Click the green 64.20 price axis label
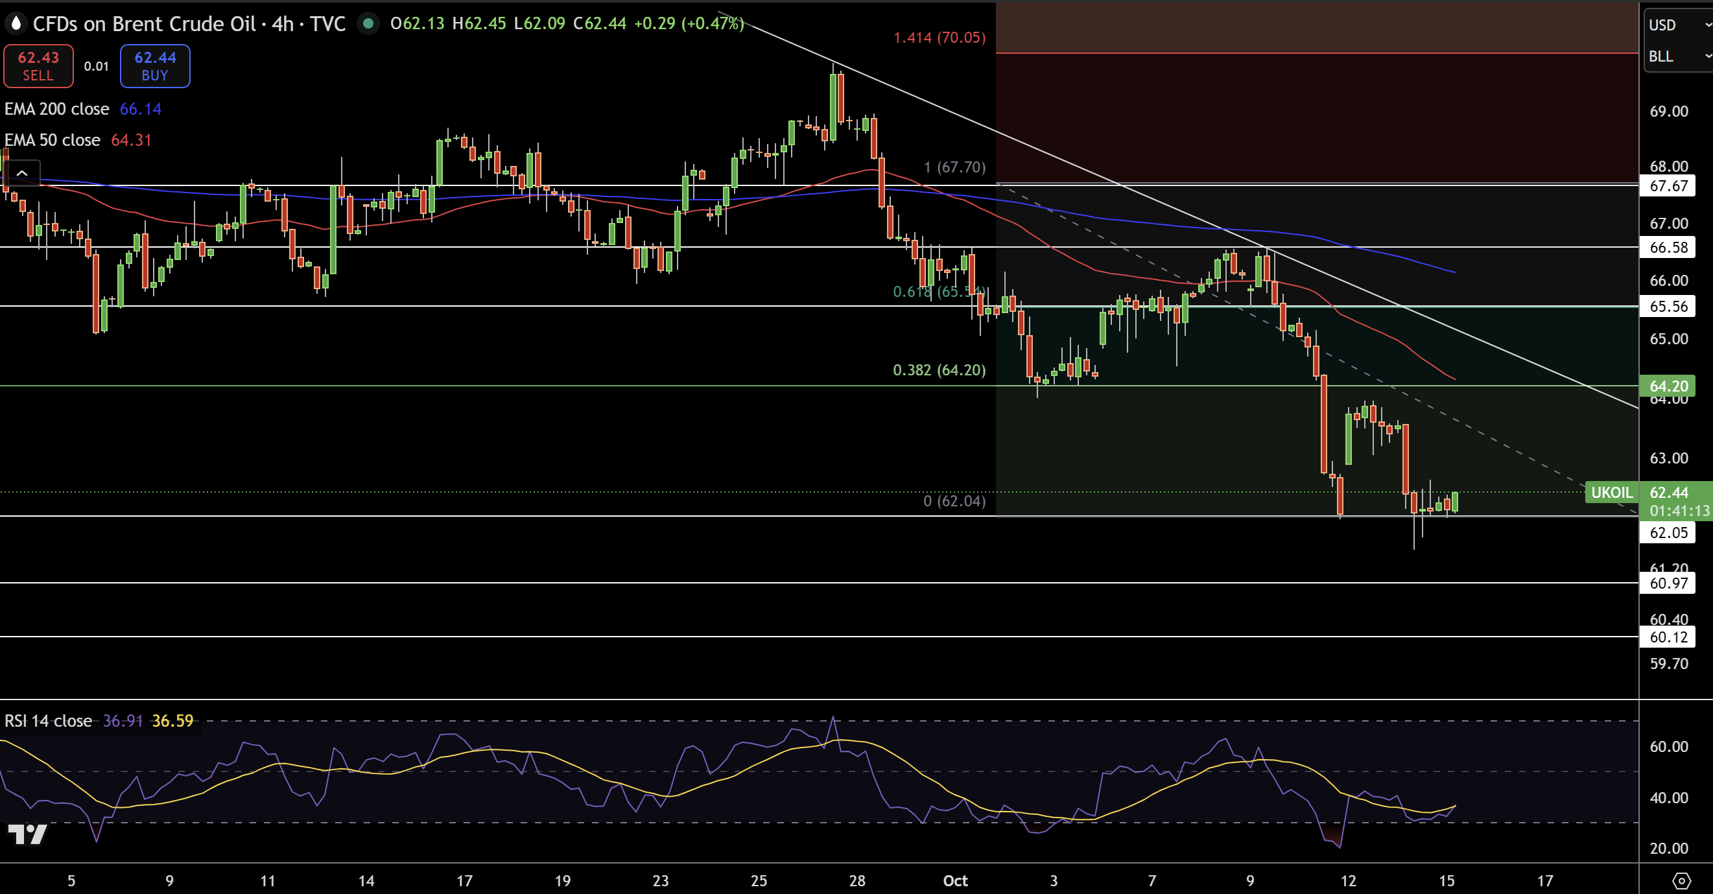This screenshot has width=1713, height=894. [x=1668, y=386]
